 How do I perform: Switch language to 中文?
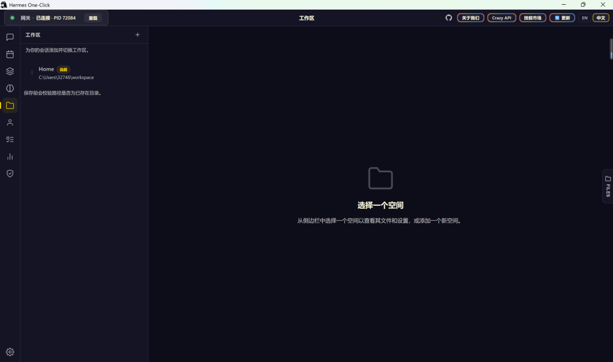pos(601,18)
